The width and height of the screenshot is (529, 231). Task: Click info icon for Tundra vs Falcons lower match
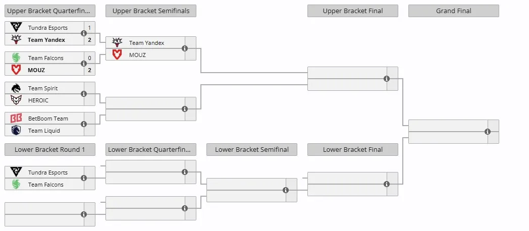click(x=84, y=178)
